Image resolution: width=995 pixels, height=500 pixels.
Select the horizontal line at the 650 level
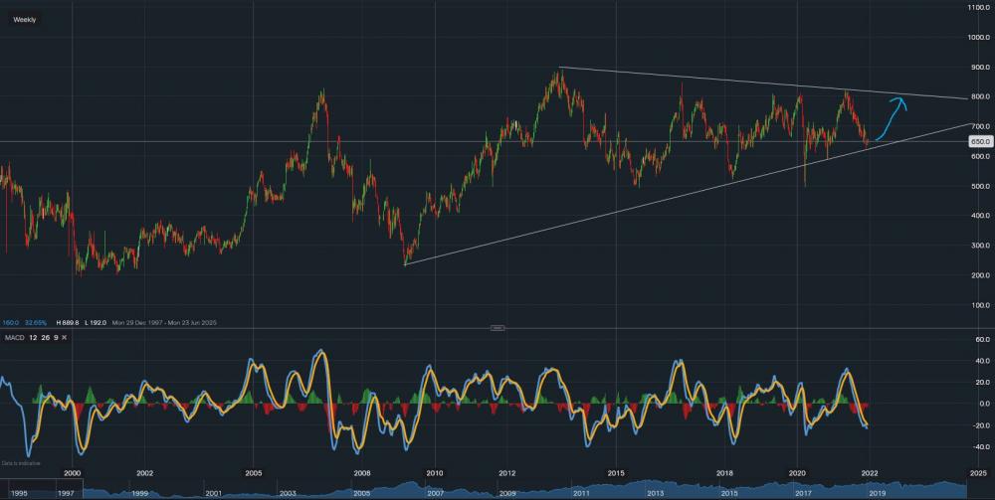[298, 141]
